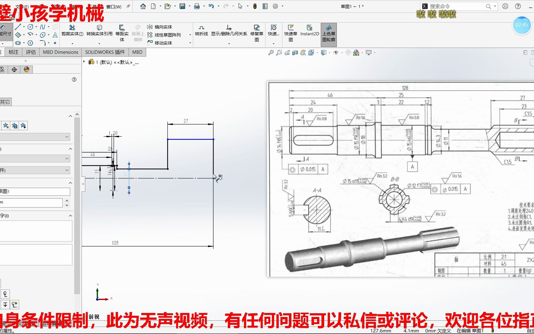
Task: Click the Zoom to Area icon
Action: click(279, 53)
